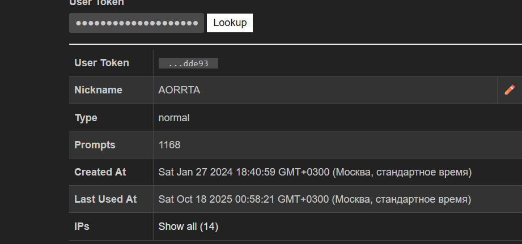Click the pencil icon to edit nickname
Image resolution: width=522 pixels, height=244 pixels.
point(510,90)
